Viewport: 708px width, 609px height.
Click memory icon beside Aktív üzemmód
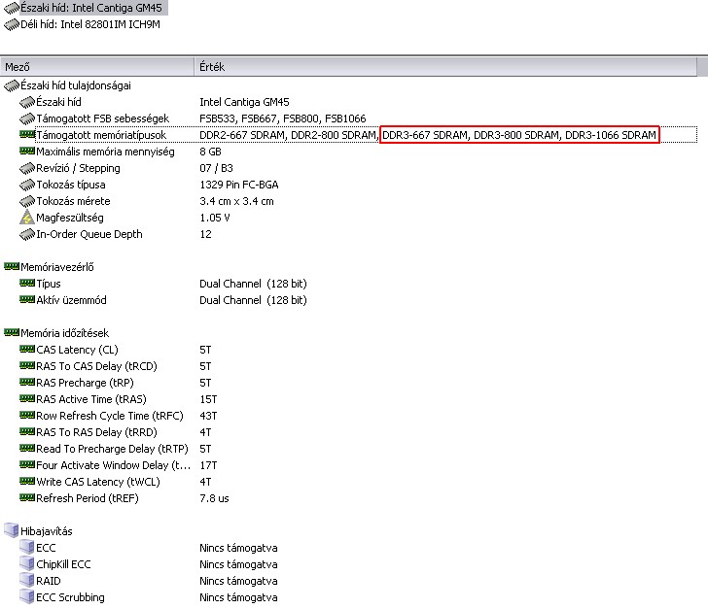(x=27, y=299)
